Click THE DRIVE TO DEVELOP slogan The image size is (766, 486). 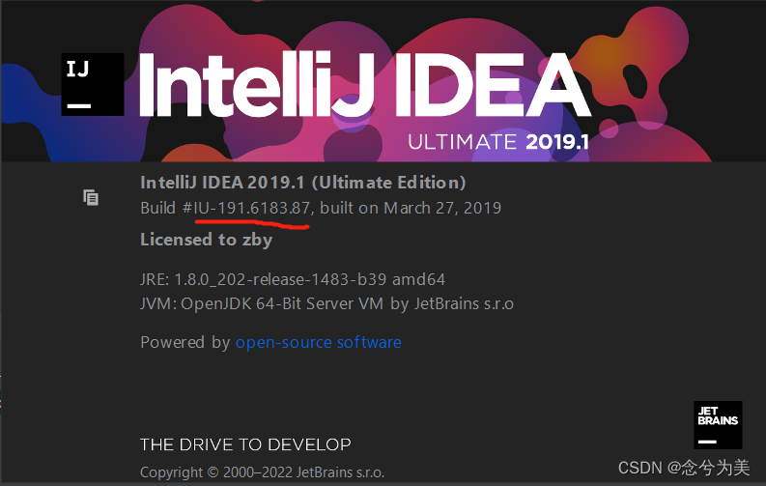[245, 444]
